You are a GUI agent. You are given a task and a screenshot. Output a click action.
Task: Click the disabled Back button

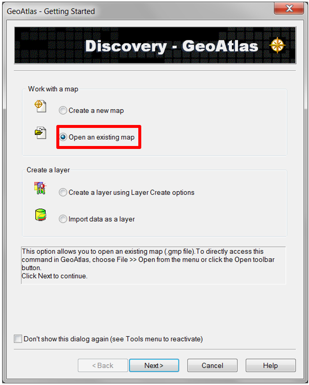pyautogui.click(x=103, y=365)
